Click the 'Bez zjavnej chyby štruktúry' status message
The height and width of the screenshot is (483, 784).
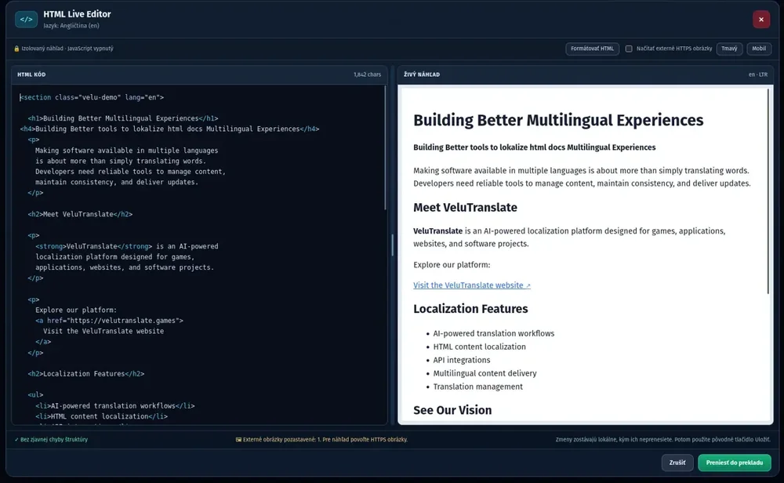coord(54,440)
